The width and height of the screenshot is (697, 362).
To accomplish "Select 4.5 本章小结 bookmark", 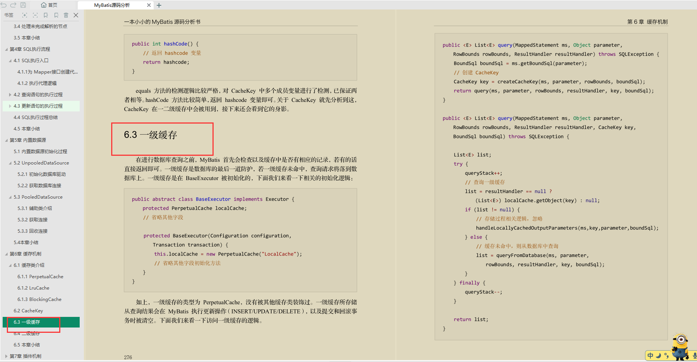I will [27, 129].
